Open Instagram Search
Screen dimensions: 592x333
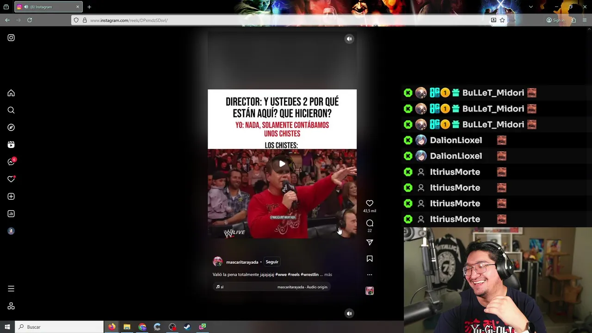click(11, 110)
